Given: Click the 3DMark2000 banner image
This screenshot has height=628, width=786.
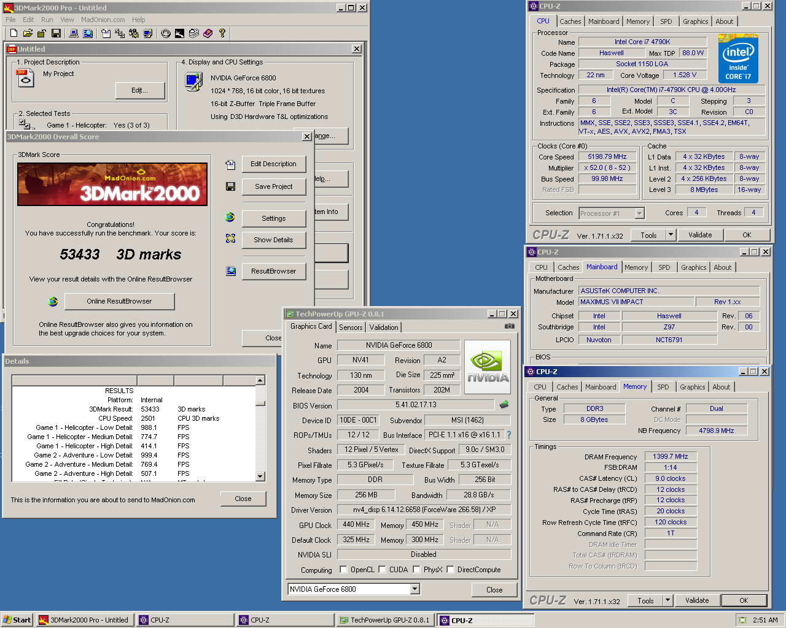Looking at the screenshot, I should (112, 184).
